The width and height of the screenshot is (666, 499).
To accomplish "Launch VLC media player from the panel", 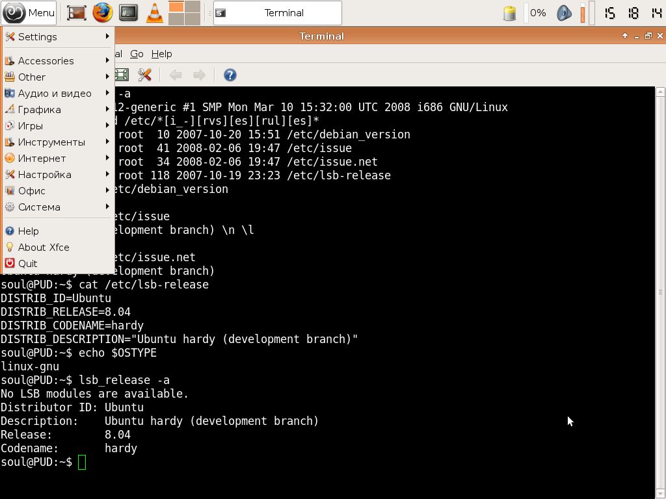I will point(155,13).
